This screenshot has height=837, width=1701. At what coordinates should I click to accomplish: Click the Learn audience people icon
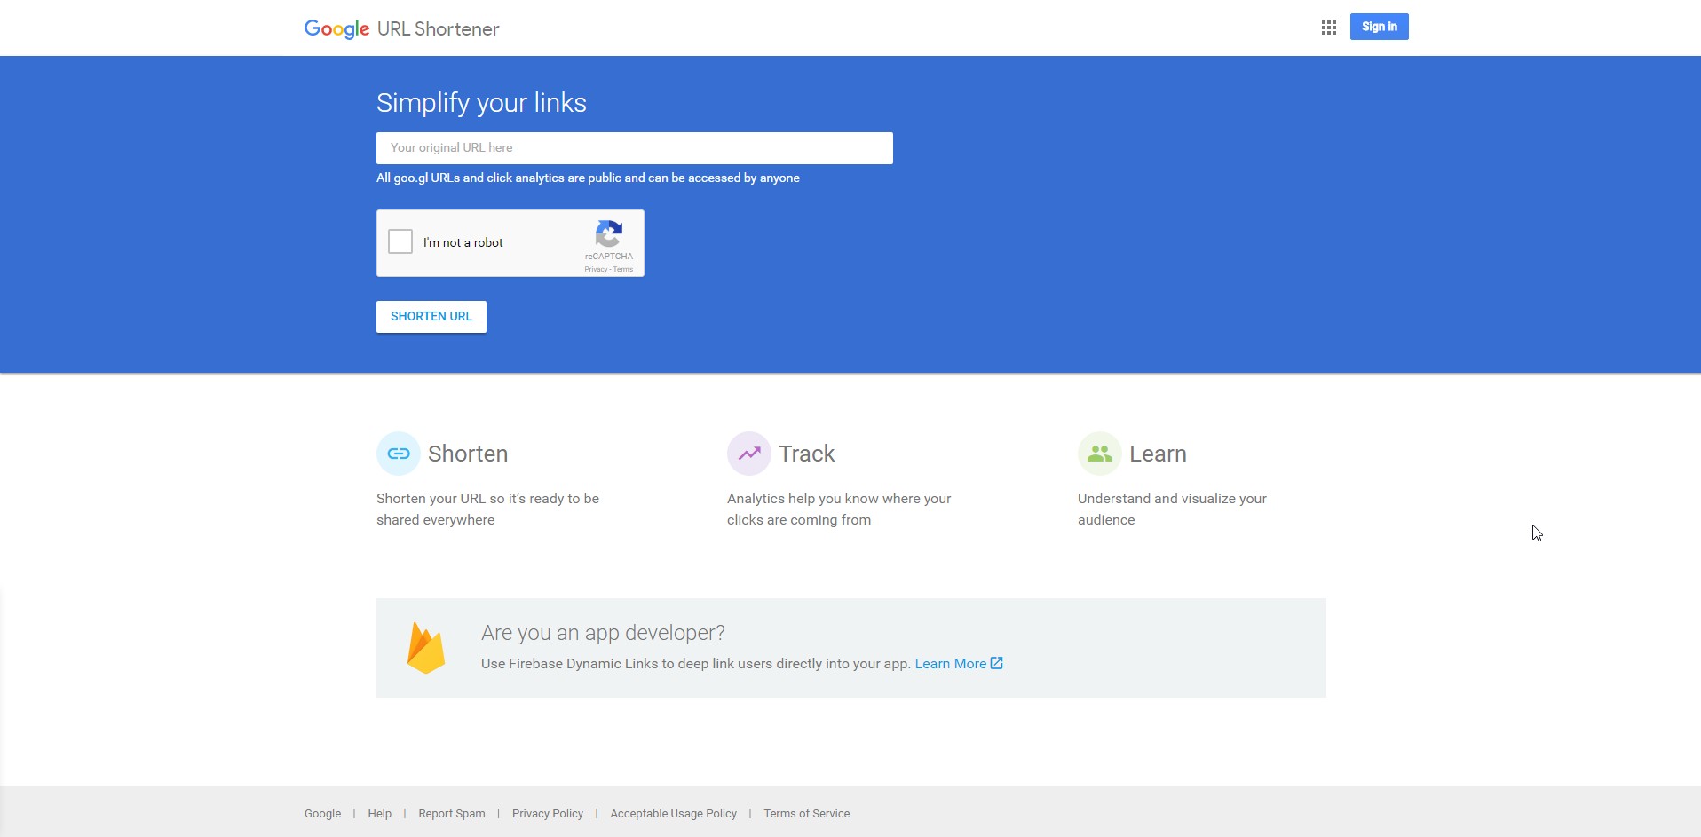(x=1099, y=454)
